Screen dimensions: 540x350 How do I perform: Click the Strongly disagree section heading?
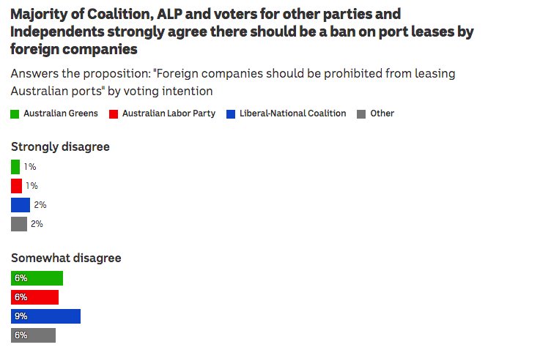(60, 147)
